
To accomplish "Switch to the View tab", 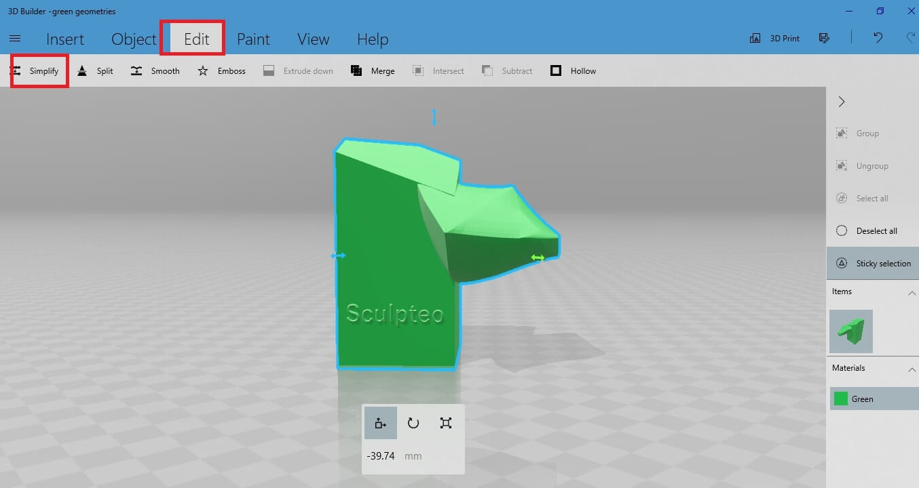I will (313, 39).
